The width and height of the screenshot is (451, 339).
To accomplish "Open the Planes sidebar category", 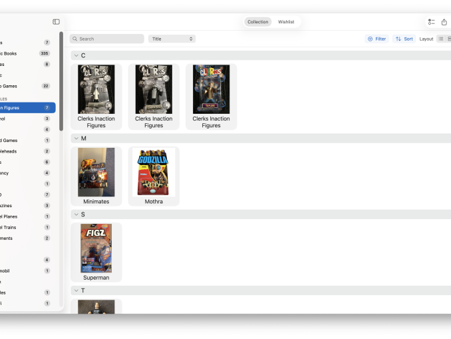I will pyautogui.click(x=25, y=216).
